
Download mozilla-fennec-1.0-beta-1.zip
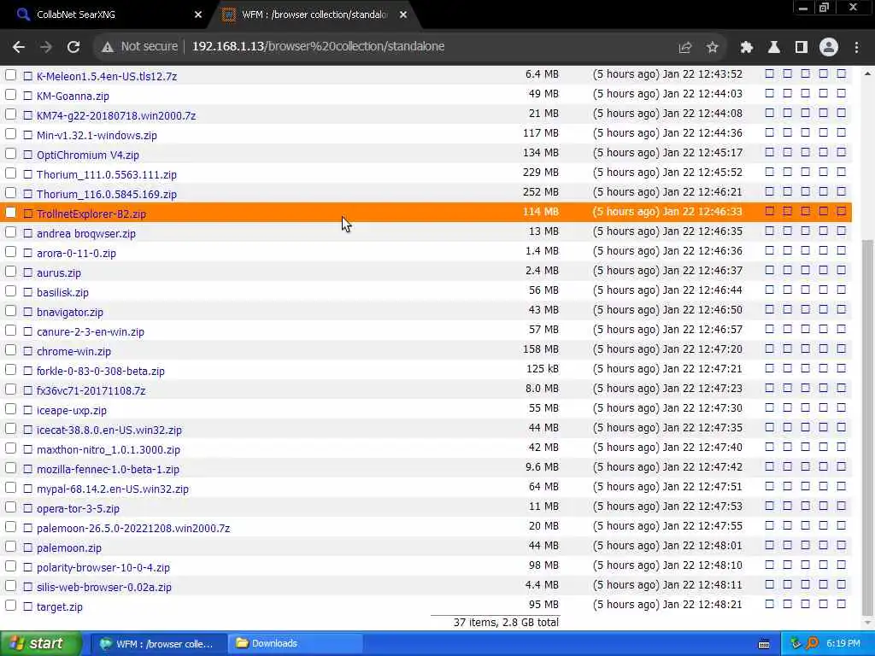tap(109, 469)
